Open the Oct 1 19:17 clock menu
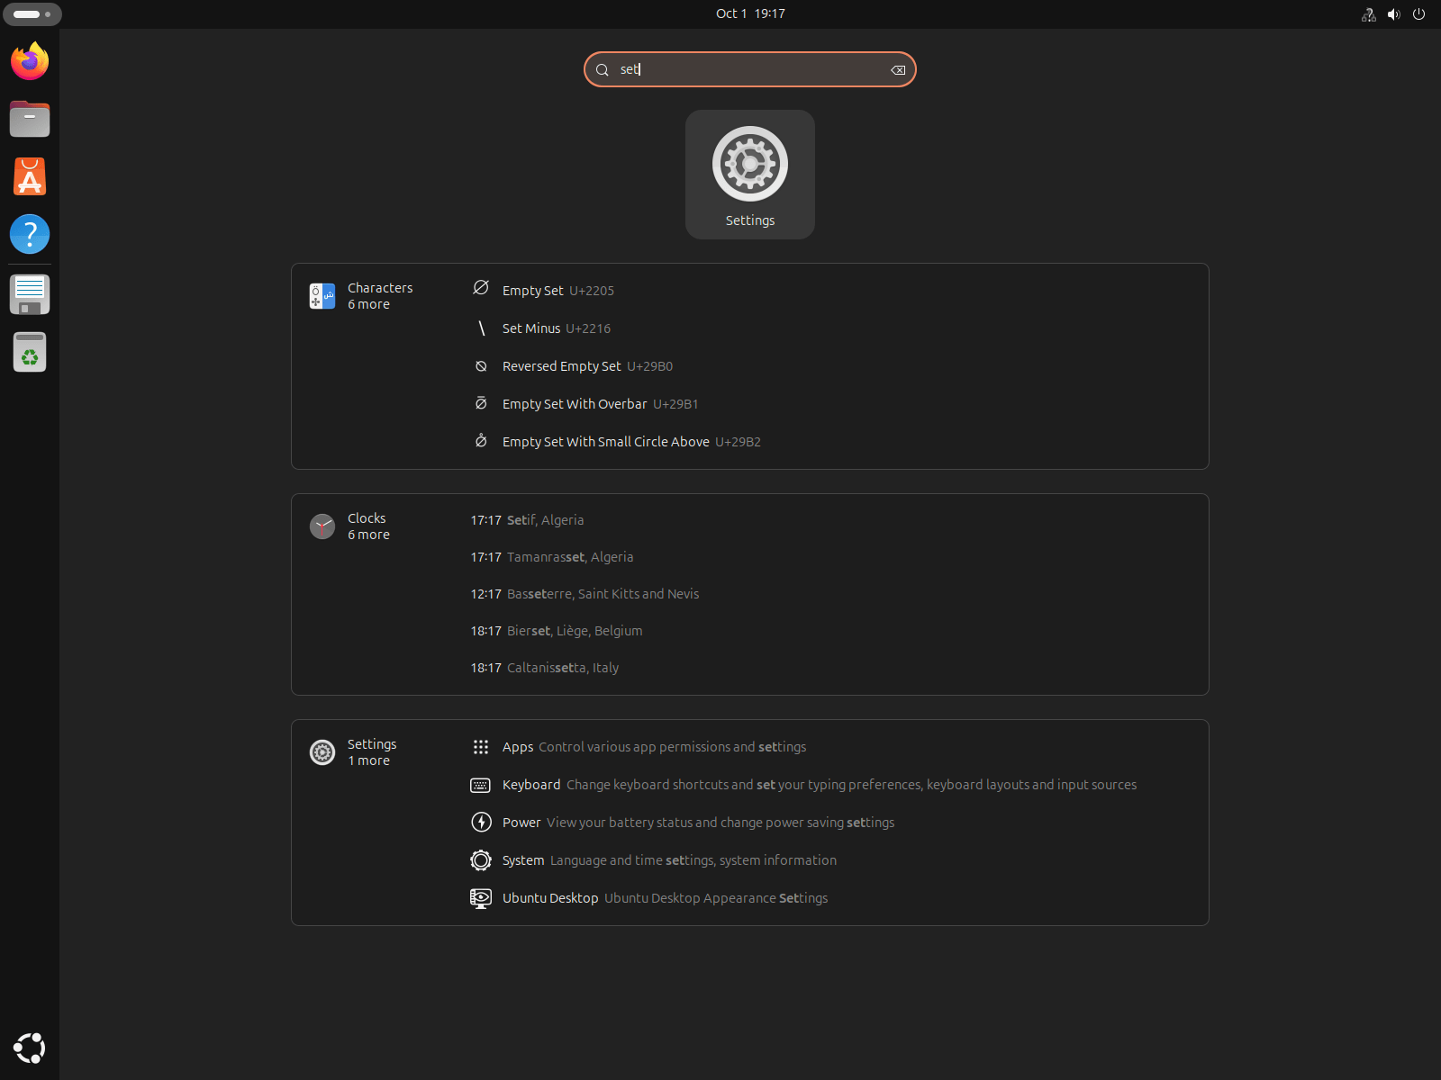 click(x=749, y=13)
